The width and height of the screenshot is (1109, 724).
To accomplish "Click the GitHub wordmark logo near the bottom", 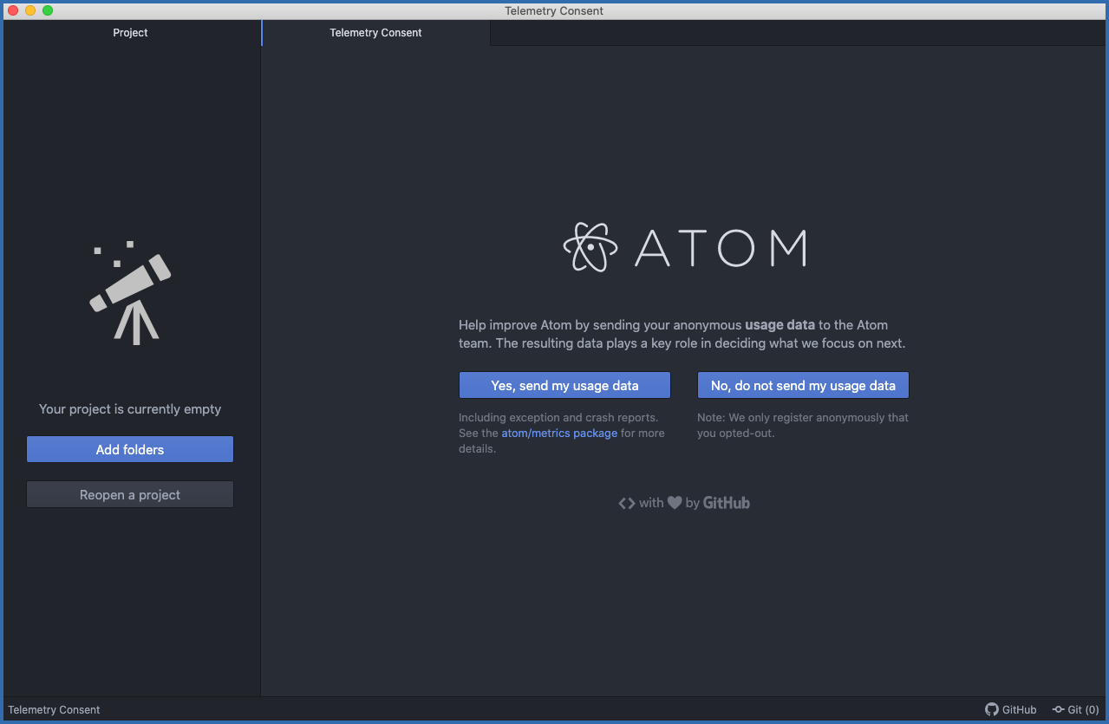I will point(726,503).
